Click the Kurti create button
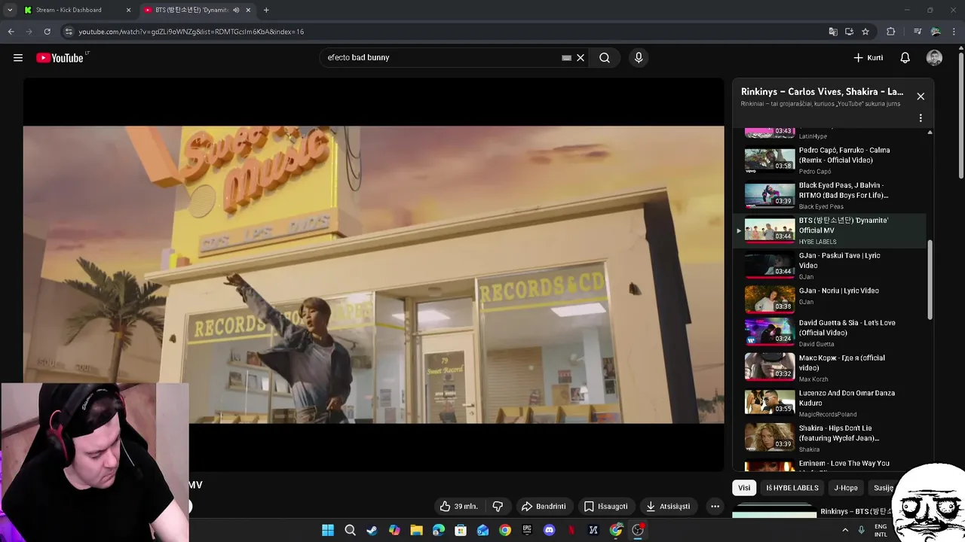Image resolution: width=965 pixels, height=542 pixels. (x=868, y=58)
